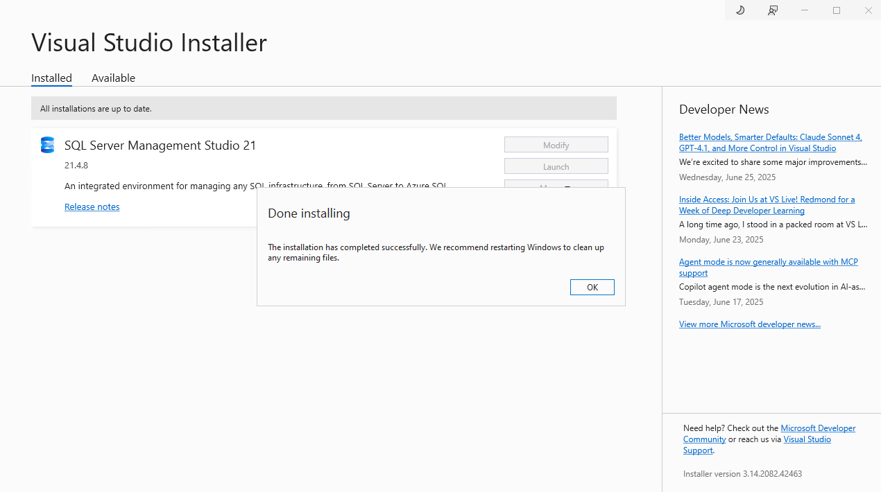The width and height of the screenshot is (881, 492).
Task: Open feedback with the send-a-smile icon
Action: (x=772, y=10)
